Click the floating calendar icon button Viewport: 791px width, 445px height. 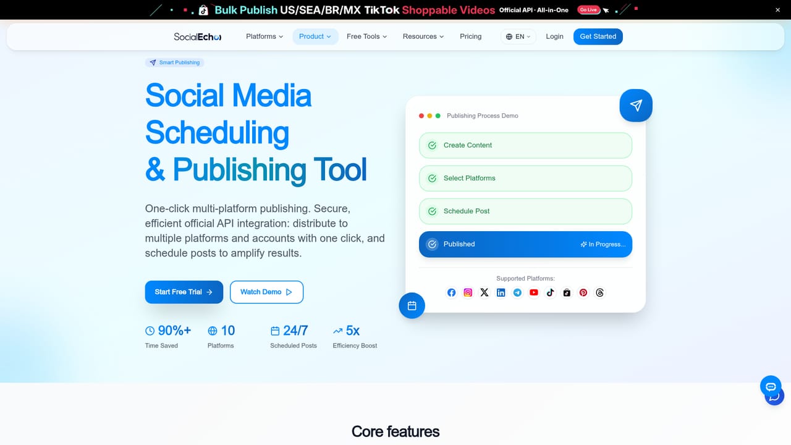click(412, 305)
